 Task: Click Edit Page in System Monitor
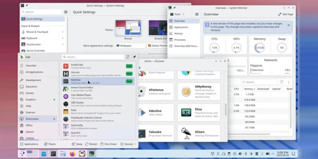tap(285, 14)
